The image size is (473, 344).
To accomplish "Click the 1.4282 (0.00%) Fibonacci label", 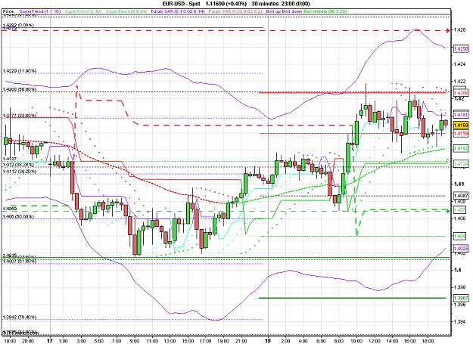I will [x=18, y=25].
